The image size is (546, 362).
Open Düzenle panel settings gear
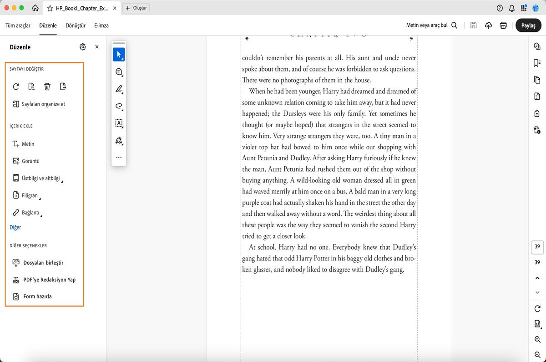coord(82,47)
